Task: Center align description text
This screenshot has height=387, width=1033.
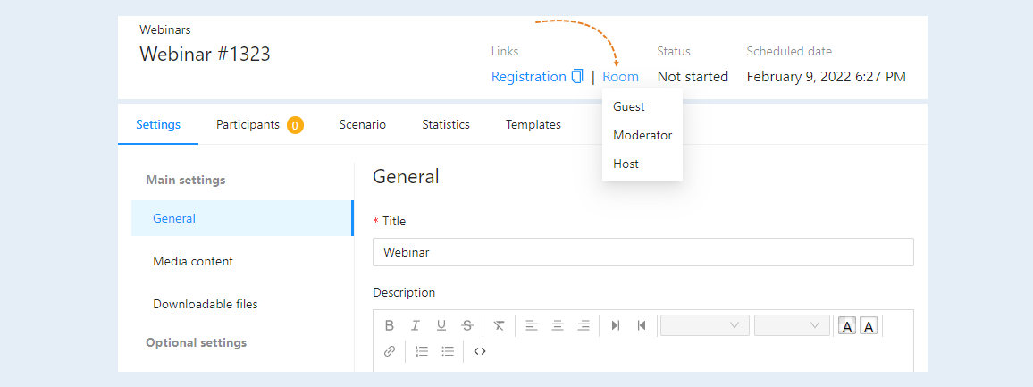Action: pyautogui.click(x=558, y=325)
